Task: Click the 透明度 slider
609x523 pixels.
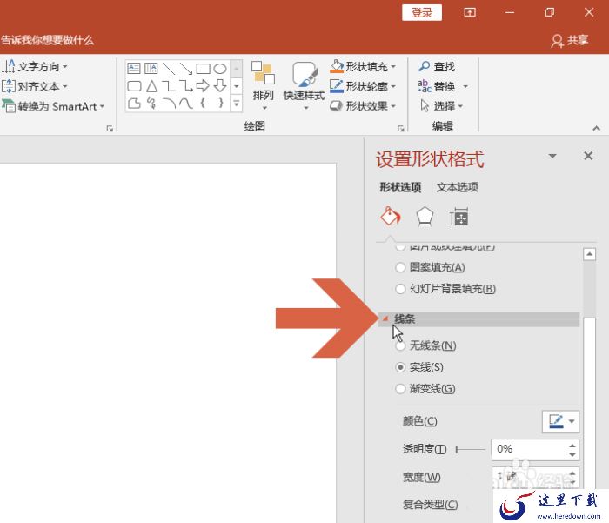Action: [x=471, y=450]
